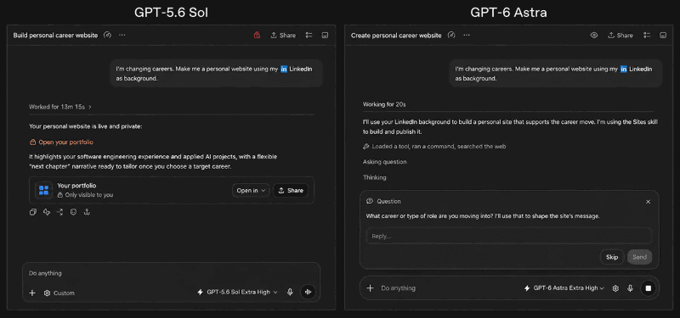Click the Question chat bubble icon
Viewport: 680px width, 318px height.
(370, 201)
